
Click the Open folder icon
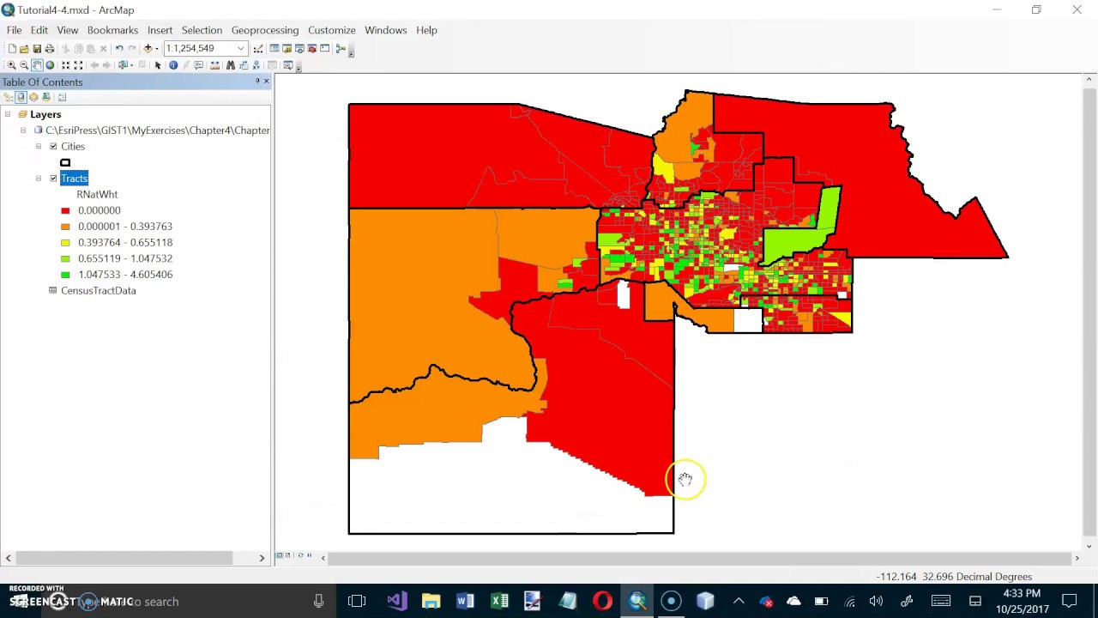tap(24, 49)
